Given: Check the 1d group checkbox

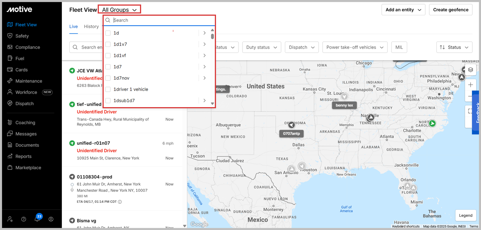Looking at the screenshot, I should [108, 33].
